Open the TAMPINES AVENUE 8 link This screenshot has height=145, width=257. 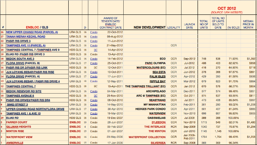coord(20,96)
